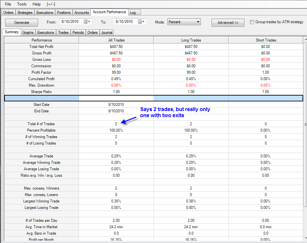
Task: Switch to the top Executions tab
Action: [45, 13]
